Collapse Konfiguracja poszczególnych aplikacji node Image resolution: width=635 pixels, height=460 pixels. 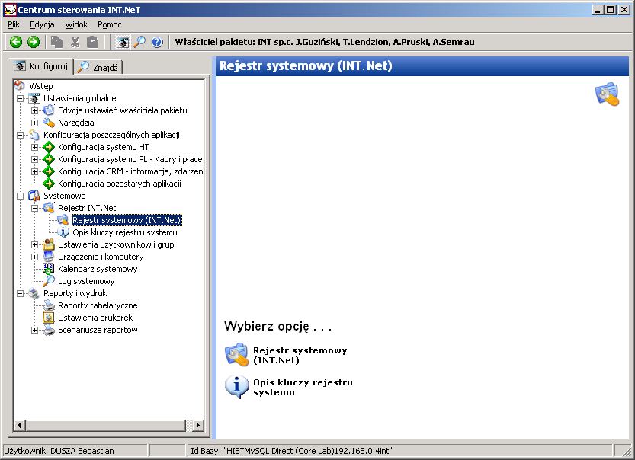tap(20, 135)
